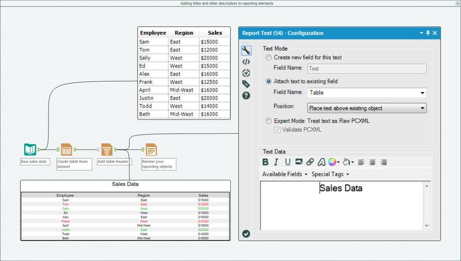Open the paint bucket background color
This screenshot has width=461, height=261.
click(x=347, y=162)
